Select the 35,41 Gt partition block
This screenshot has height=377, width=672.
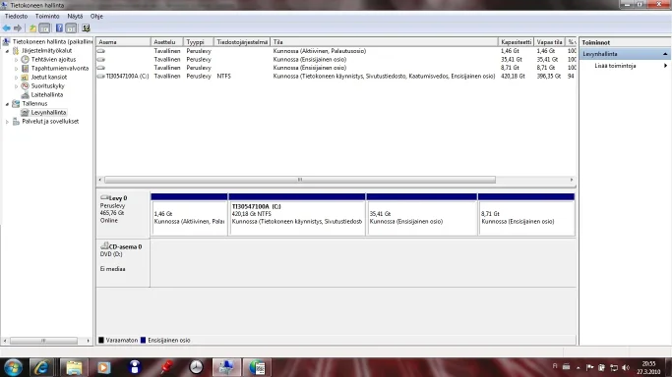[422, 215]
